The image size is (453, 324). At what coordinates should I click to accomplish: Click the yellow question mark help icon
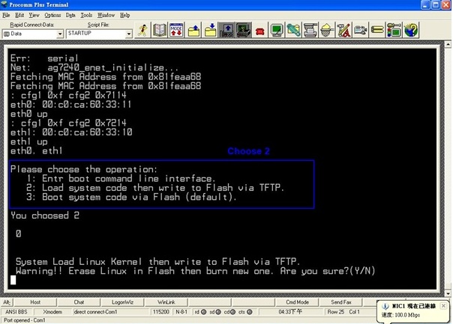tap(411, 30)
